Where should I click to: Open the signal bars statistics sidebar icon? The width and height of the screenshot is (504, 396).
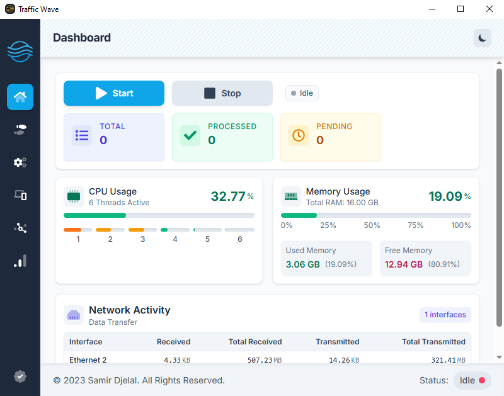point(20,261)
